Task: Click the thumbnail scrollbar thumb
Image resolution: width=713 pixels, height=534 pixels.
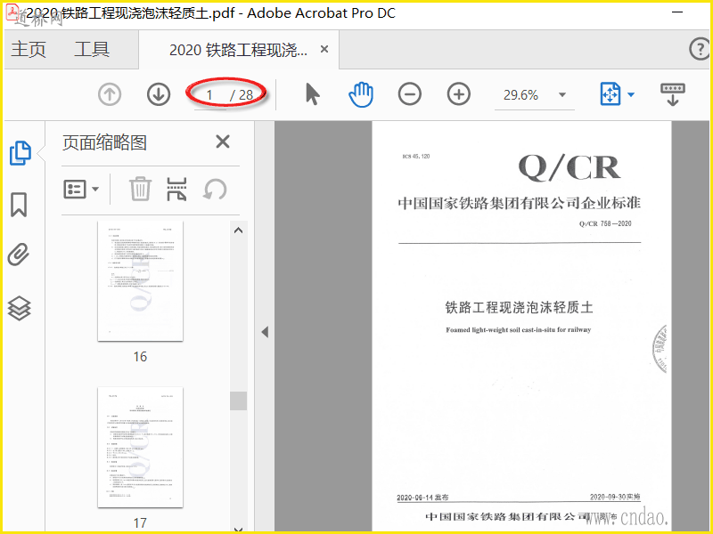Action: pyautogui.click(x=238, y=401)
